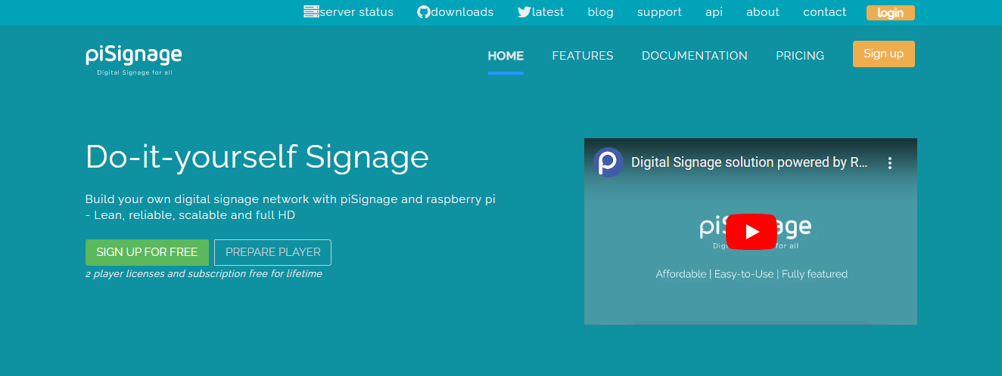Open the video's three-dot options menu

point(890,162)
